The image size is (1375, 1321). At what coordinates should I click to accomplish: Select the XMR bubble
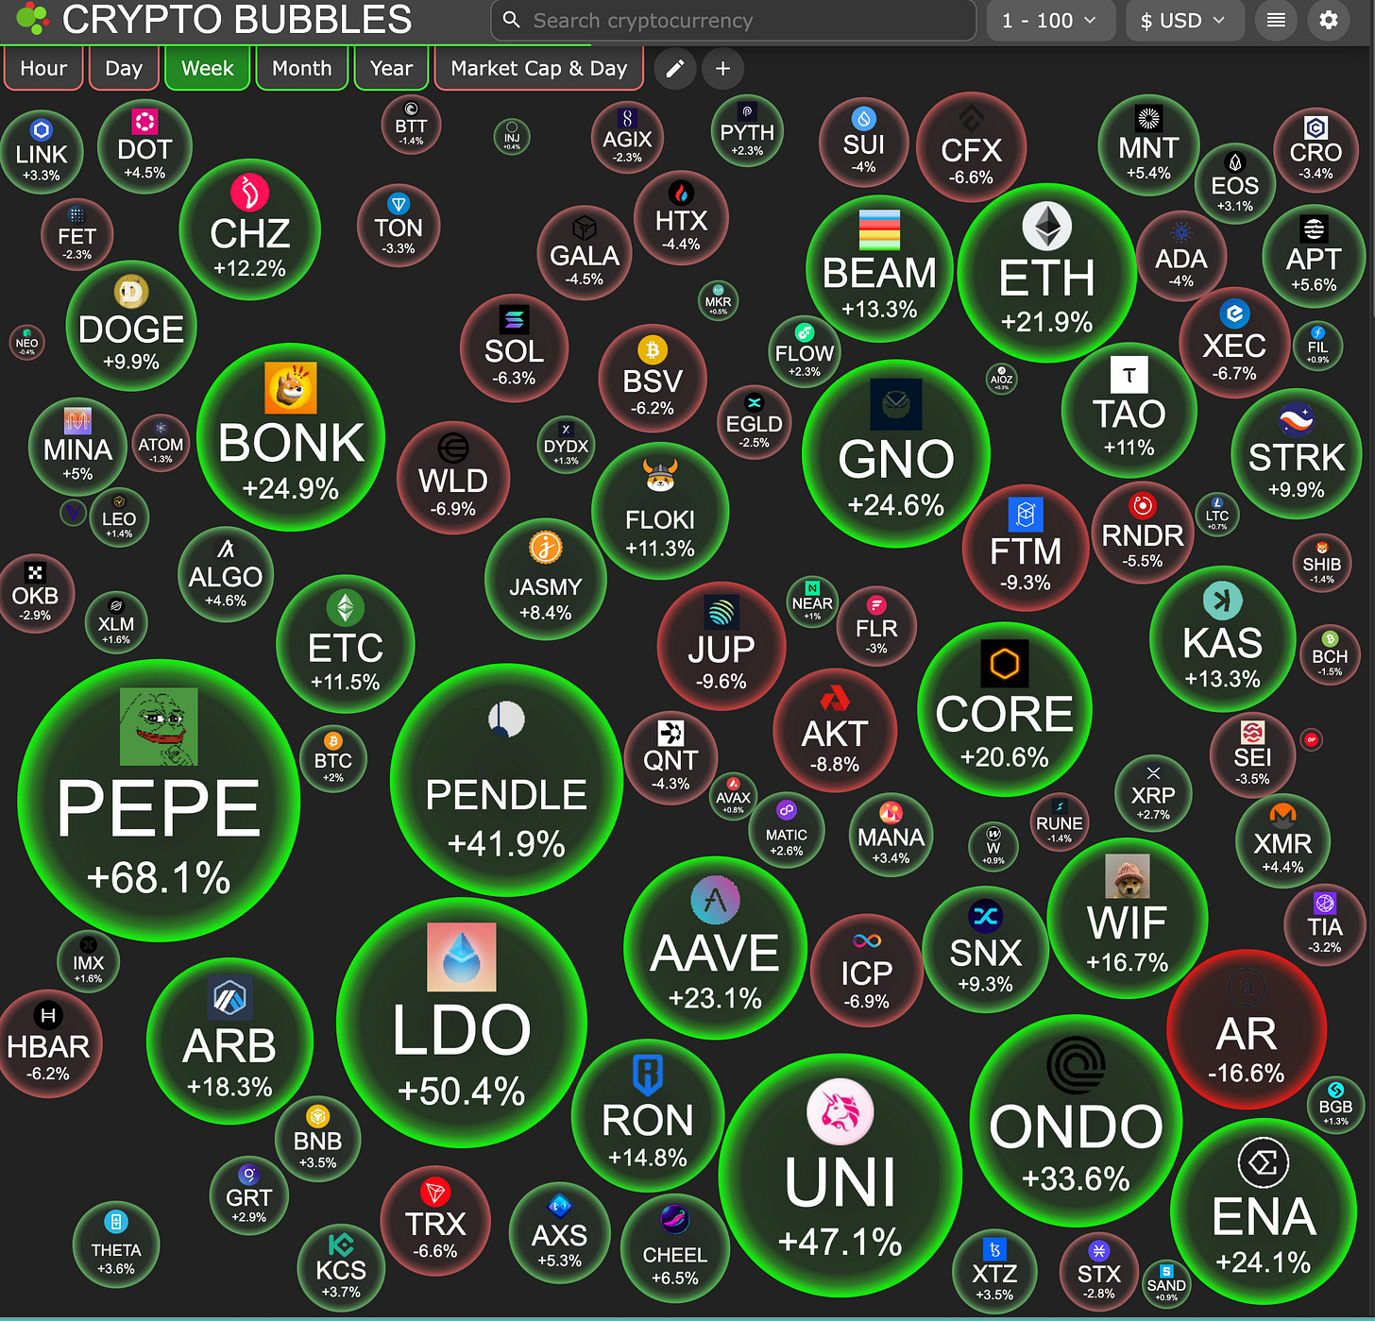coord(1282,840)
